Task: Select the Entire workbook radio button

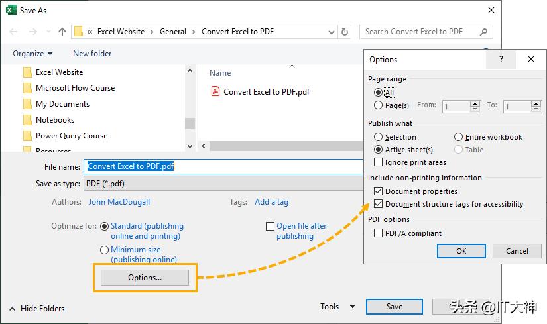Action: [459, 137]
